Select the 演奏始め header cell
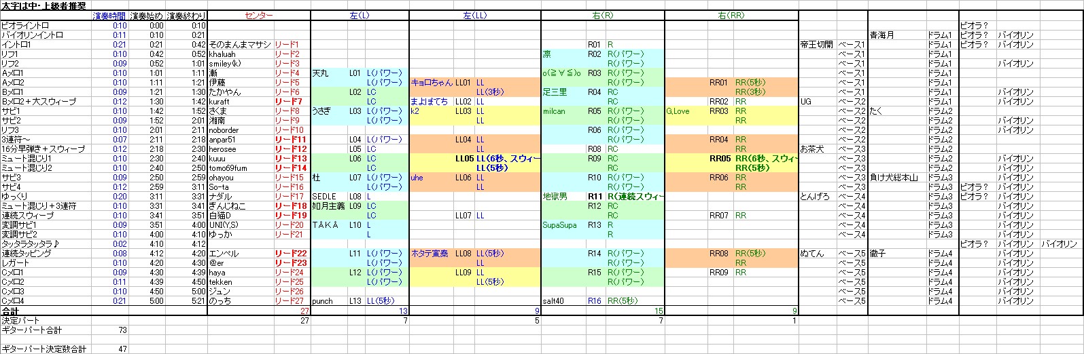1084x354 pixels. pos(146,16)
